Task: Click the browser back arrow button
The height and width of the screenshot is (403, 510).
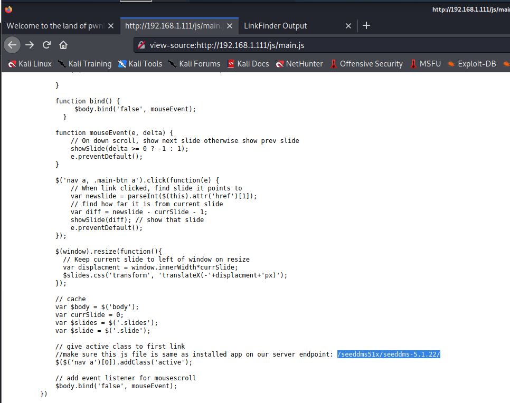Action: 12,45
